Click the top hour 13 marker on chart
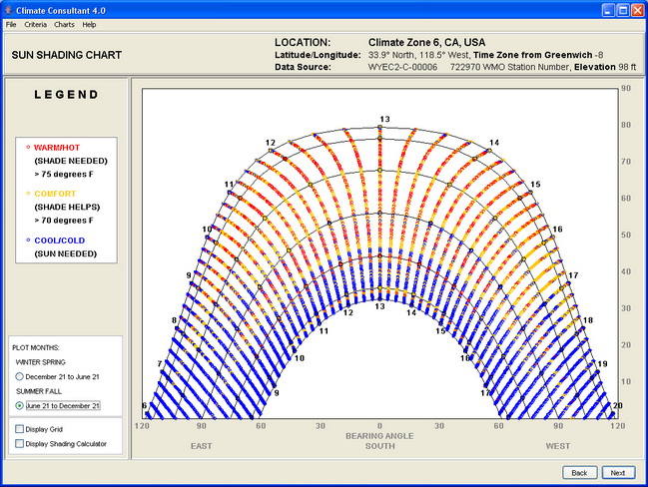 click(384, 119)
